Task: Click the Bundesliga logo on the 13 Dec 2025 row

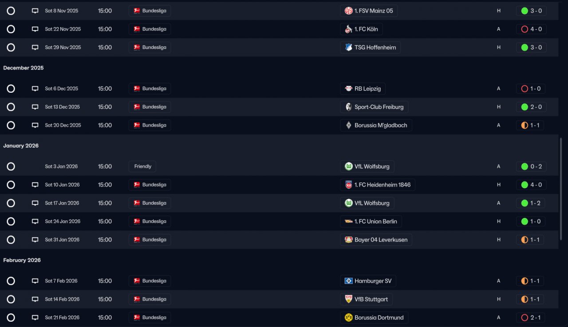Action: point(137,107)
